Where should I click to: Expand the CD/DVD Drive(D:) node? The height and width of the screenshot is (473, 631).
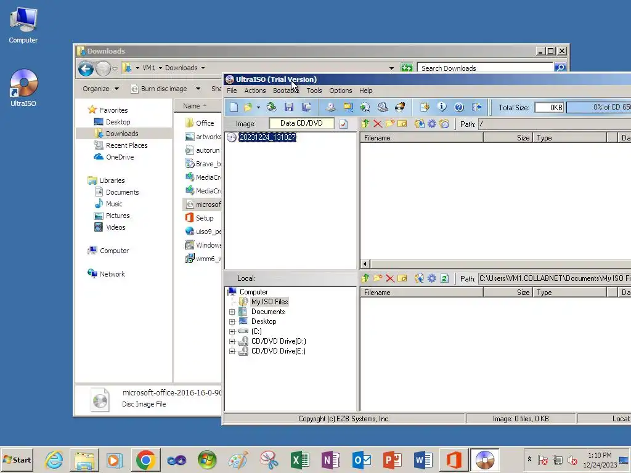tap(232, 341)
